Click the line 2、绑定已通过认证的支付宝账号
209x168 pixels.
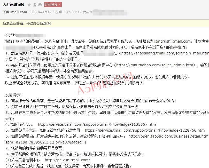pyautogui.click(x=73, y=107)
